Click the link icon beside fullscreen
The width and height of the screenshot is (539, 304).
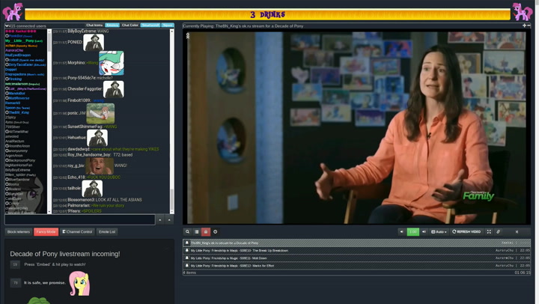click(499, 232)
